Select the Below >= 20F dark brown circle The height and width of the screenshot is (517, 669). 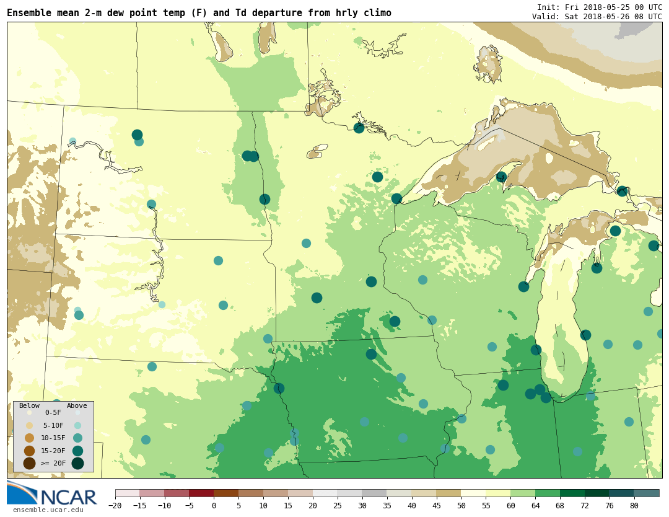pos(29,463)
